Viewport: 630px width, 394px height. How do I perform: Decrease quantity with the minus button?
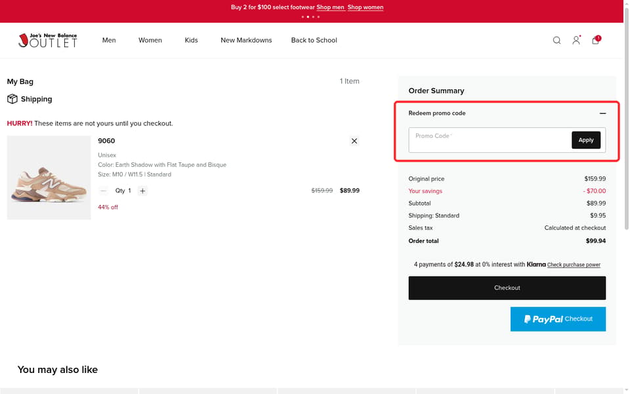(103, 190)
